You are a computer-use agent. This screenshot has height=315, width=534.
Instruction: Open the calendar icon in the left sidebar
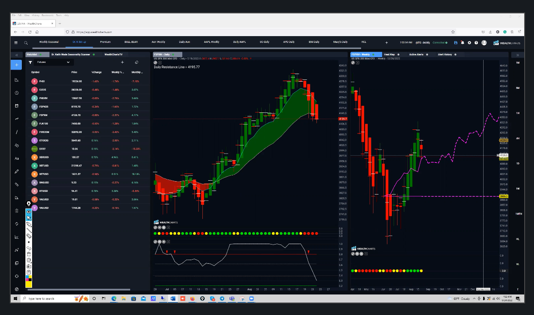click(x=16, y=106)
